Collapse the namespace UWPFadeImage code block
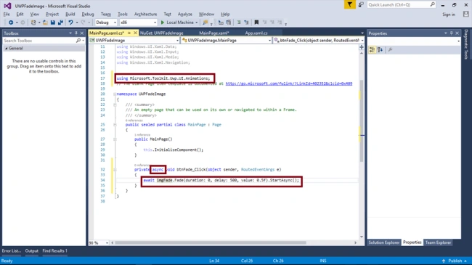Image resolution: width=472 pixels, height=265 pixels. (115, 94)
